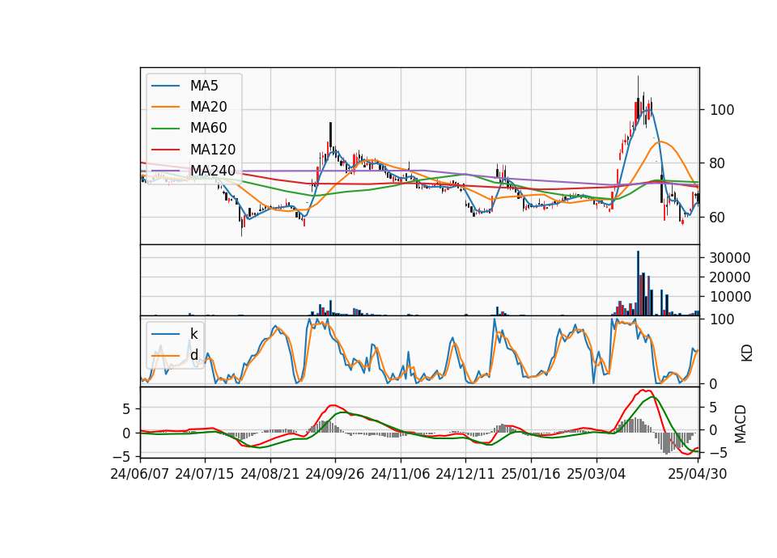Click the green MA60 legend line sample
The image size is (777, 558).
coord(165,128)
